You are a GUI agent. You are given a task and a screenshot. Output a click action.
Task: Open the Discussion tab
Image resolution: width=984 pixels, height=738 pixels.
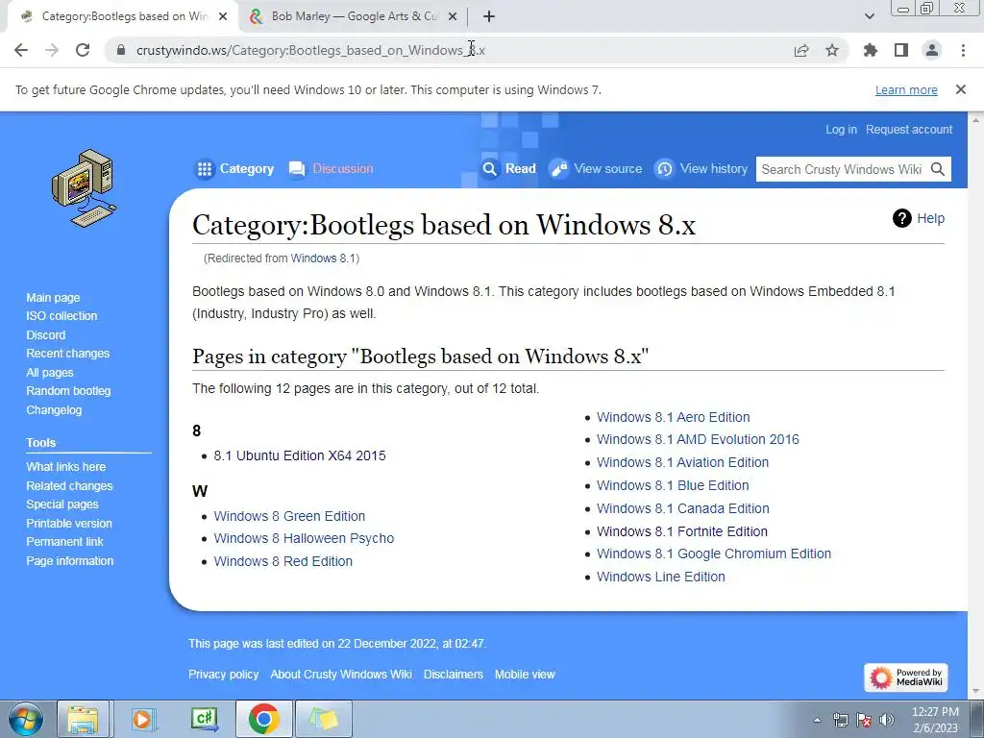pyautogui.click(x=331, y=169)
